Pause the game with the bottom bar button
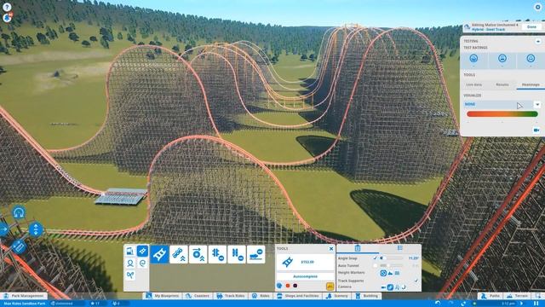The height and width of the screenshot is (307, 545). pyautogui.click(x=536, y=304)
